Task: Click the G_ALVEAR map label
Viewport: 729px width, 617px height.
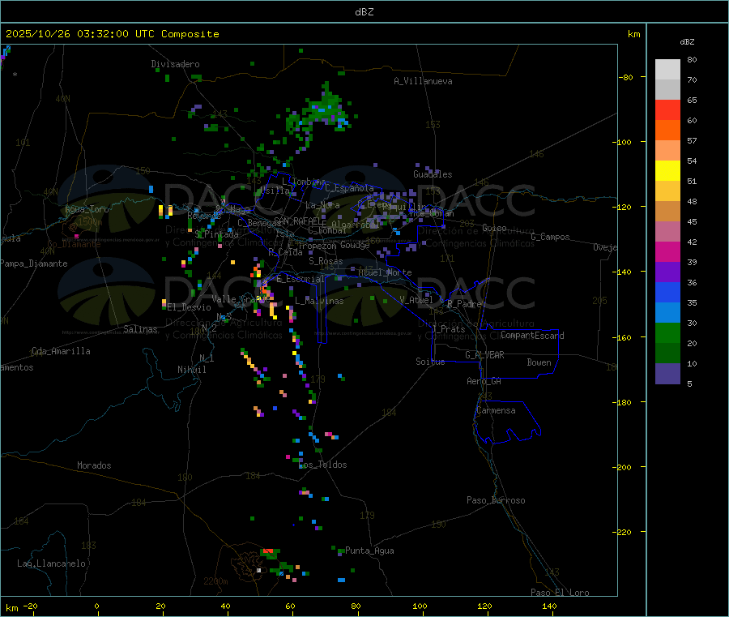Action: pyautogui.click(x=484, y=355)
